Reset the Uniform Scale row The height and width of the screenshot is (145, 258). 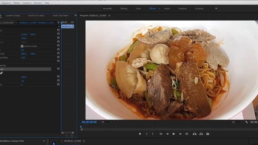point(58,46)
